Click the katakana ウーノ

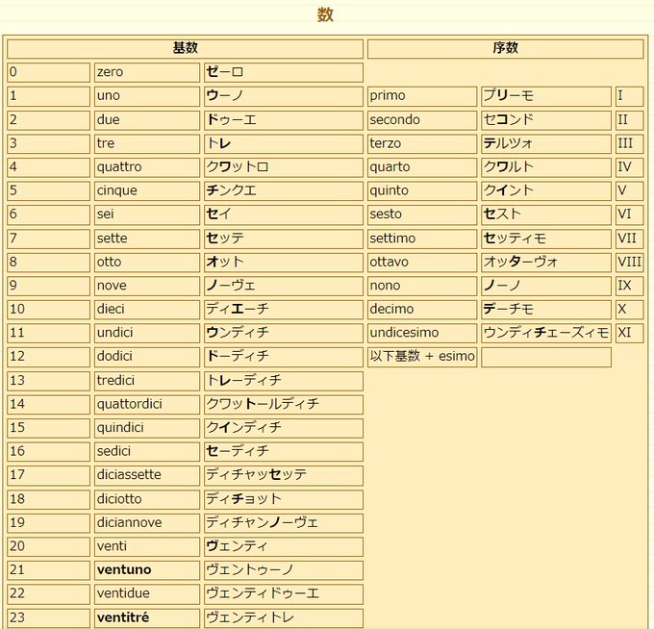(224, 96)
